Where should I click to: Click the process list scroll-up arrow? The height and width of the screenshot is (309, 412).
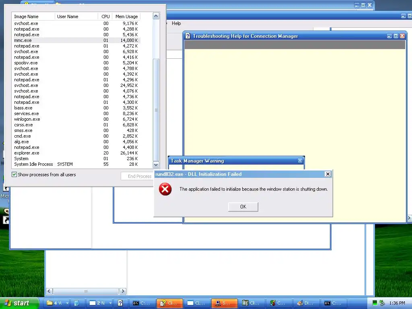pyautogui.click(x=156, y=16)
